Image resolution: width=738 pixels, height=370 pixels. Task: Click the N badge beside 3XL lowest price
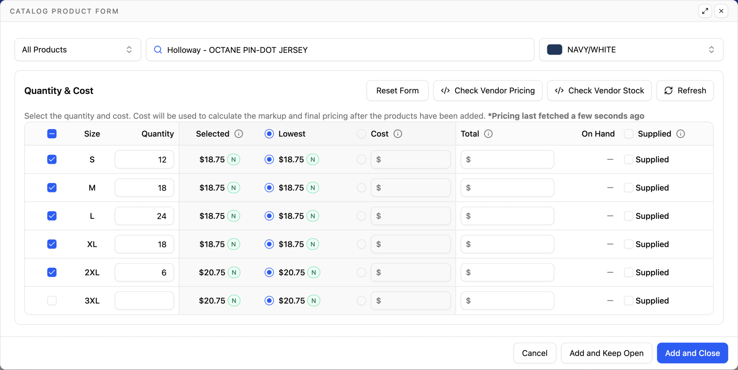point(314,301)
